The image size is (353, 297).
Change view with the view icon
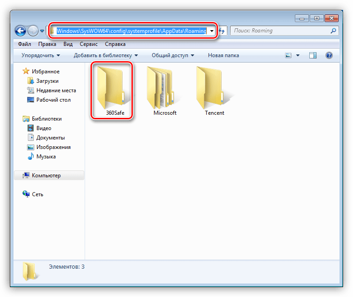click(288, 55)
